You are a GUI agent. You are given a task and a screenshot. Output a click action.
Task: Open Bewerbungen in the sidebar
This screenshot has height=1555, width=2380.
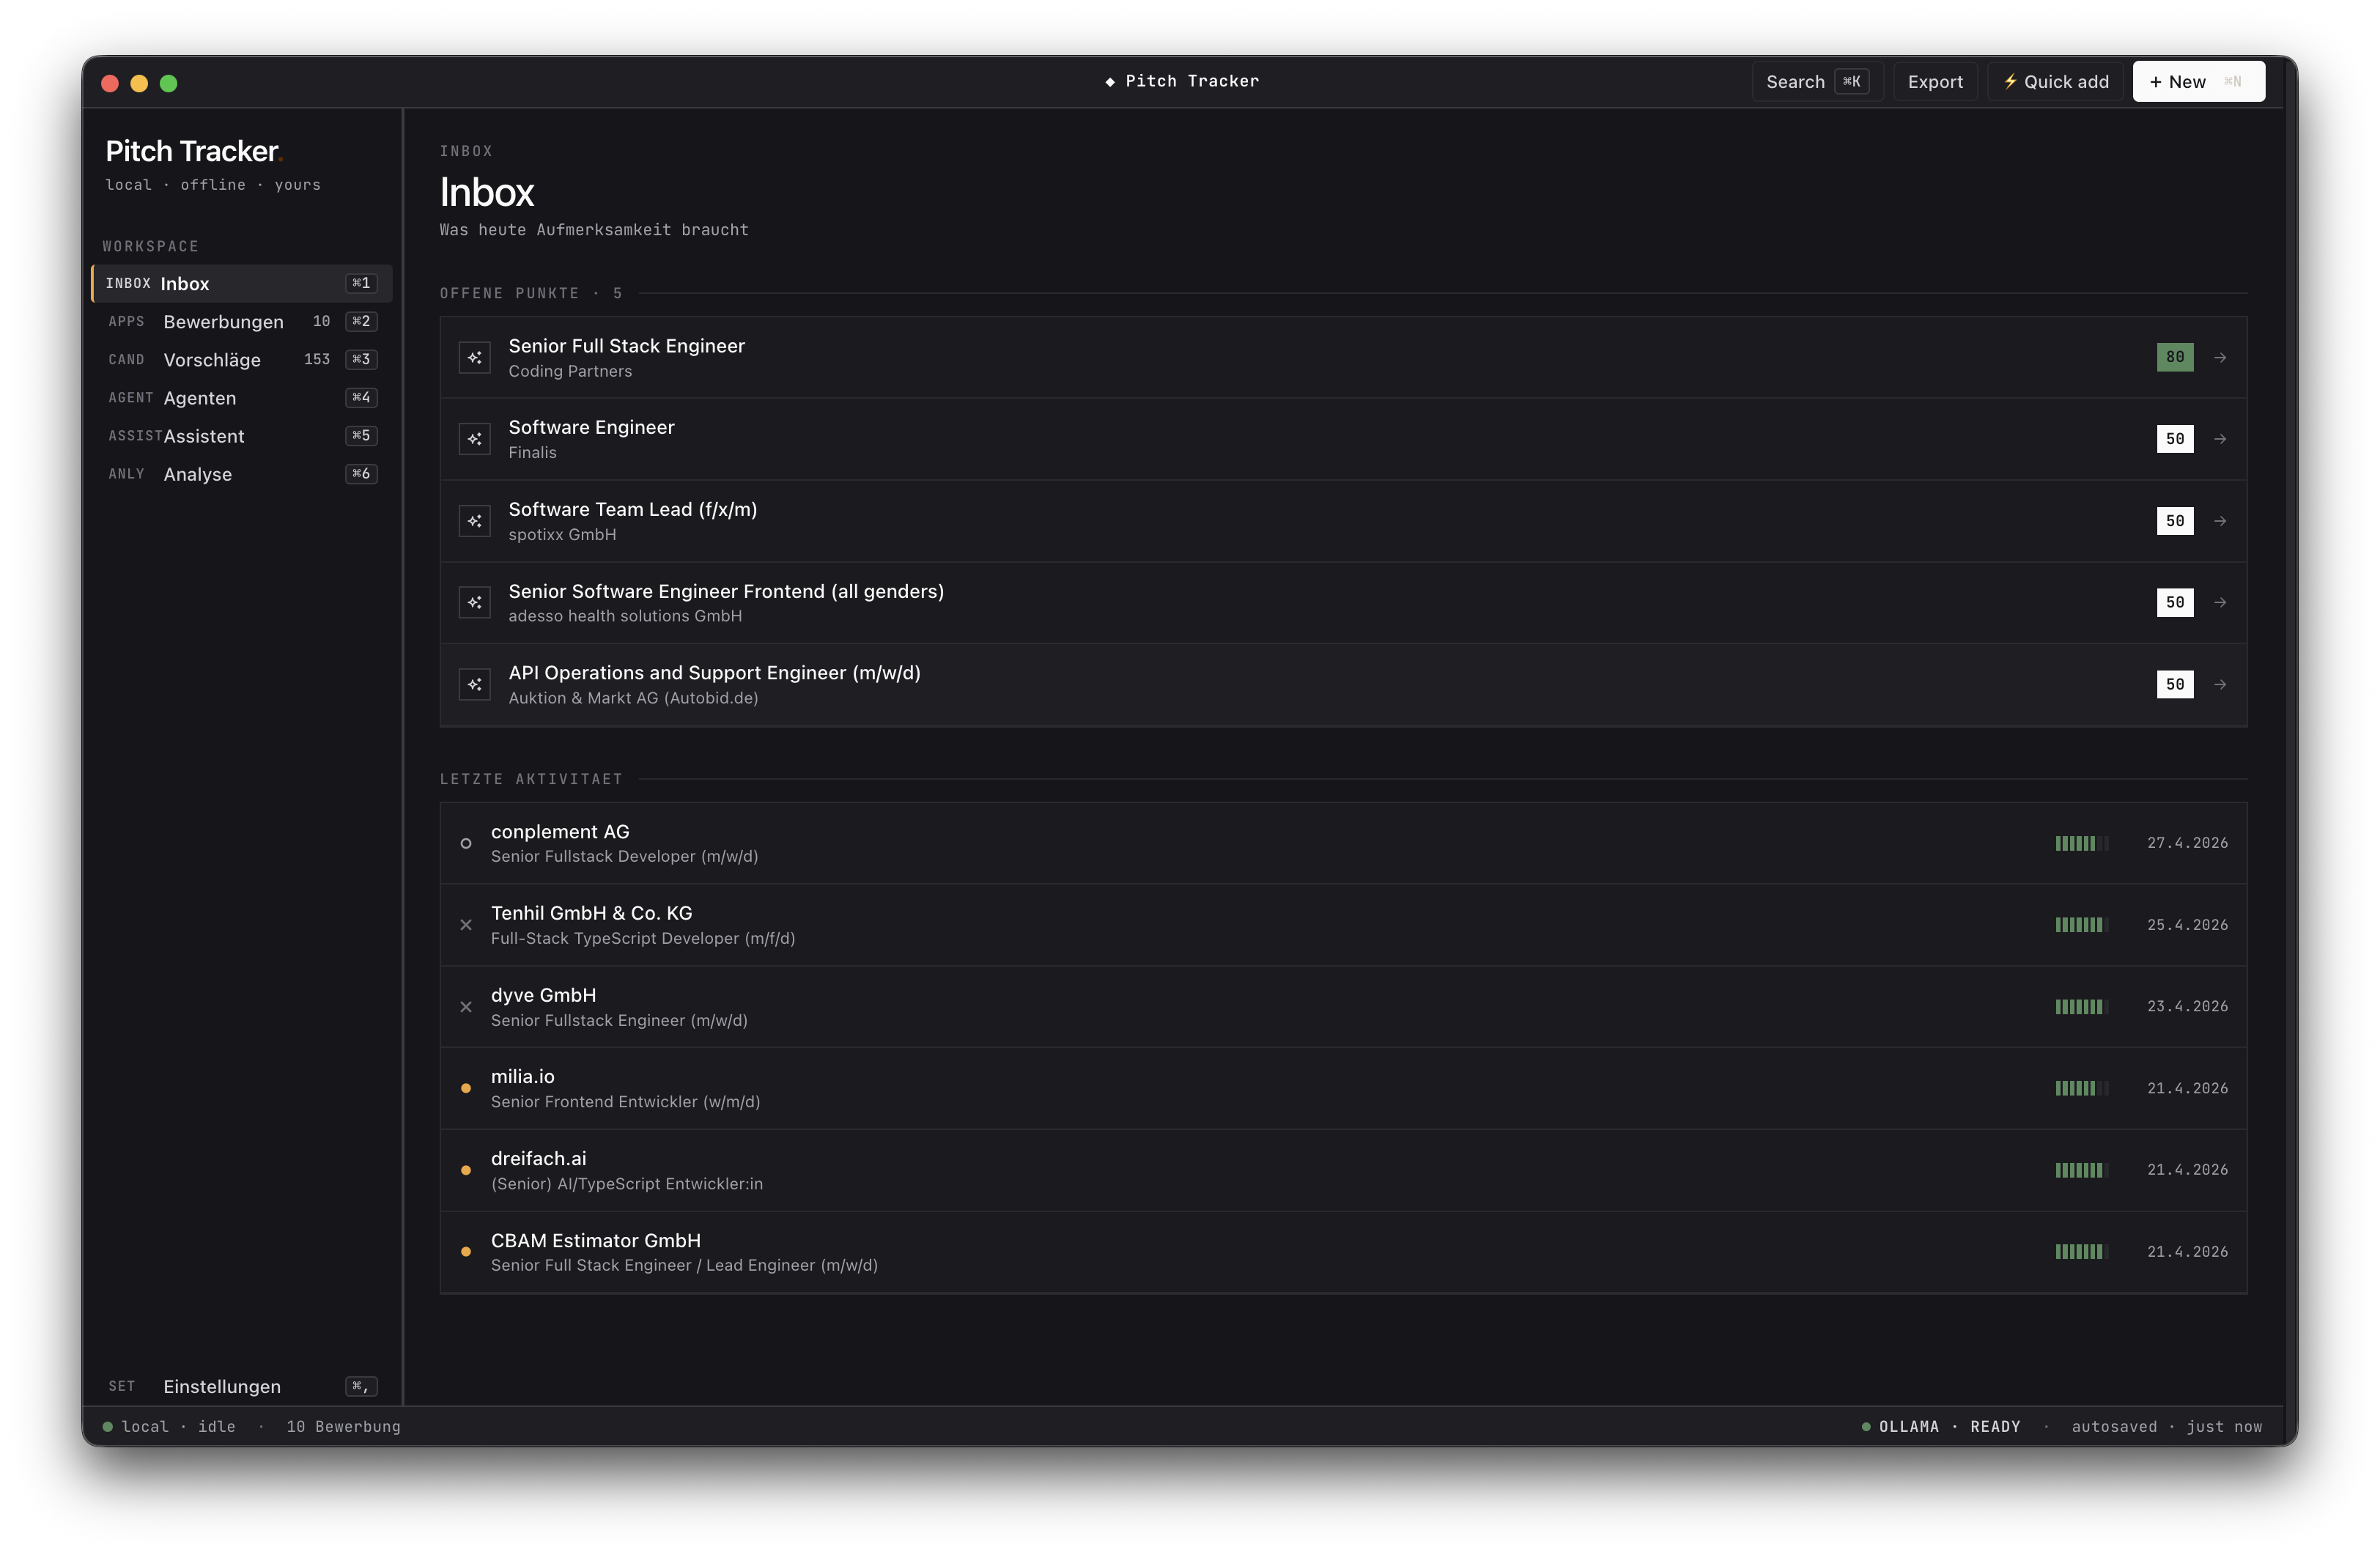[x=242, y=321]
